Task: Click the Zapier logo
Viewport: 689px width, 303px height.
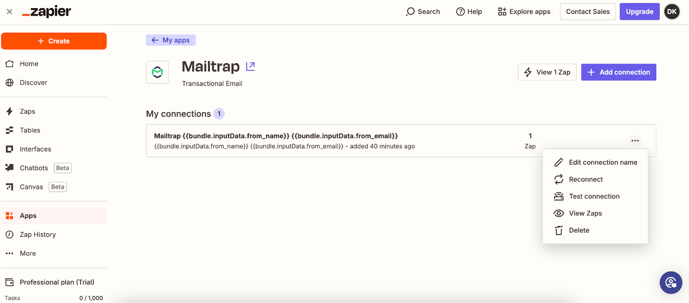Action: [x=47, y=12]
